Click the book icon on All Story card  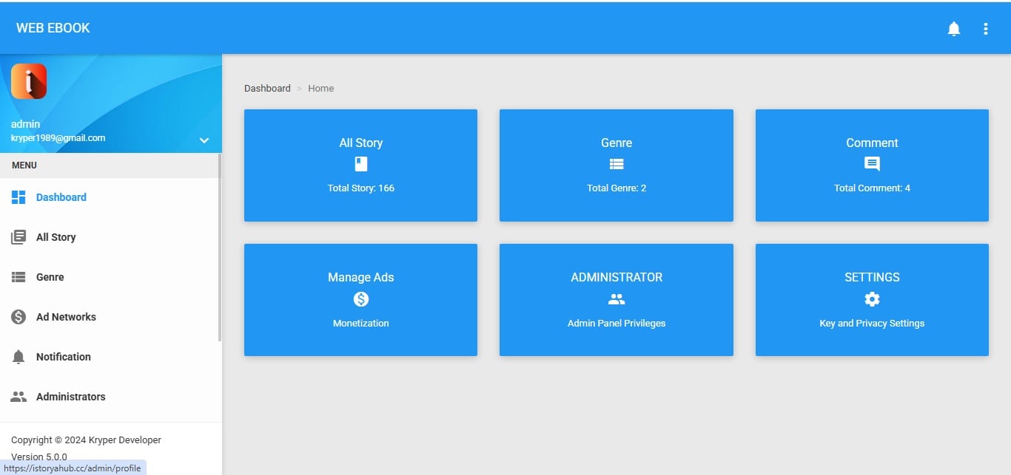pyautogui.click(x=361, y=164)
